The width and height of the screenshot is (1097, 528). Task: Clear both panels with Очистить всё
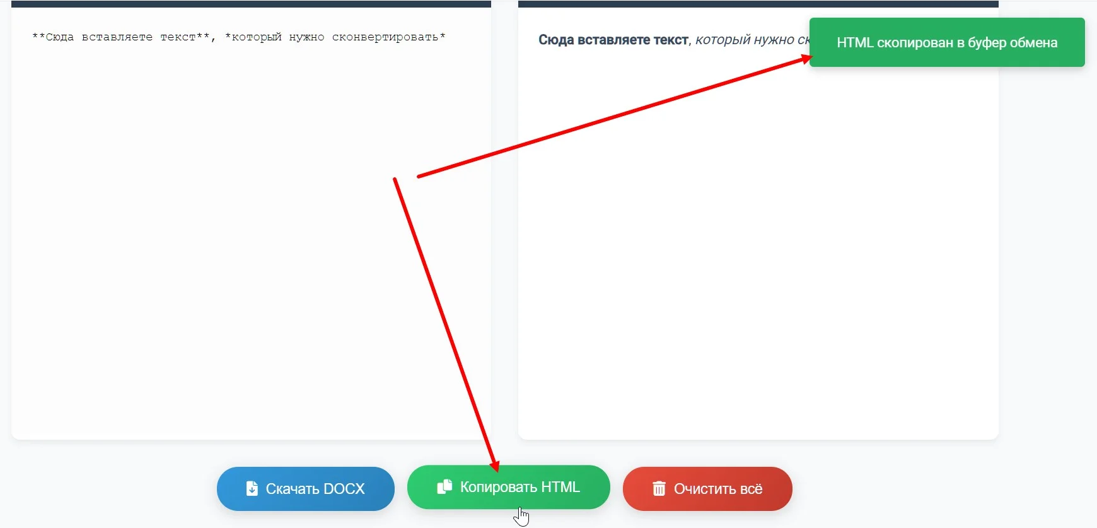pos(707,489)
